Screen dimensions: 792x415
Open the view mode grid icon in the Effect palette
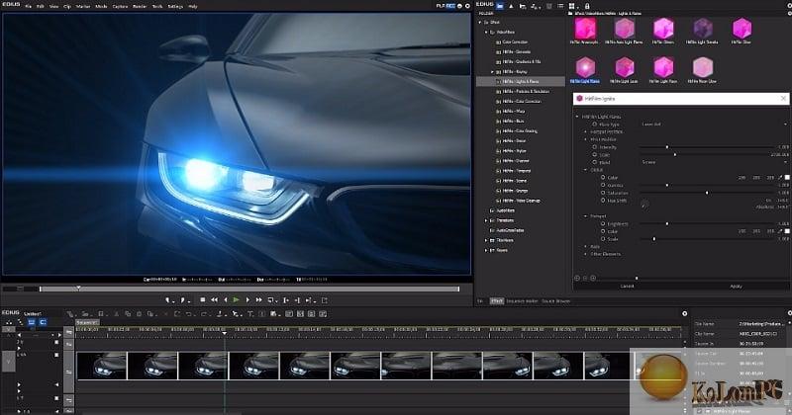[x=572, y=6]
